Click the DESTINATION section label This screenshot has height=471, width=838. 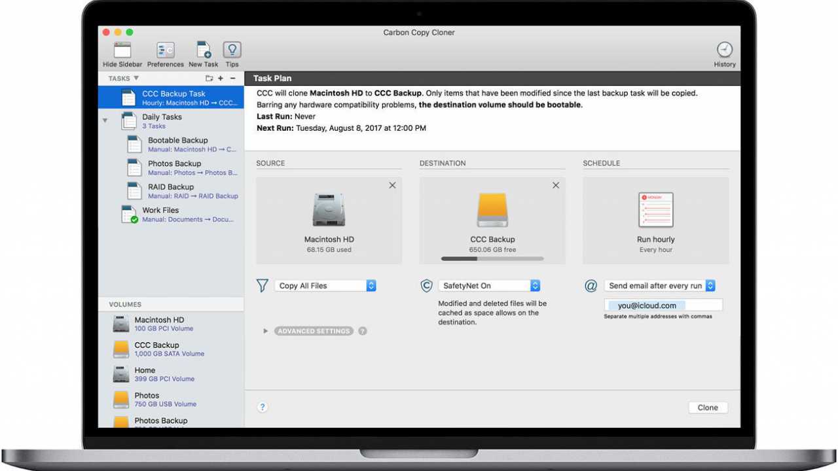point(443,164)
